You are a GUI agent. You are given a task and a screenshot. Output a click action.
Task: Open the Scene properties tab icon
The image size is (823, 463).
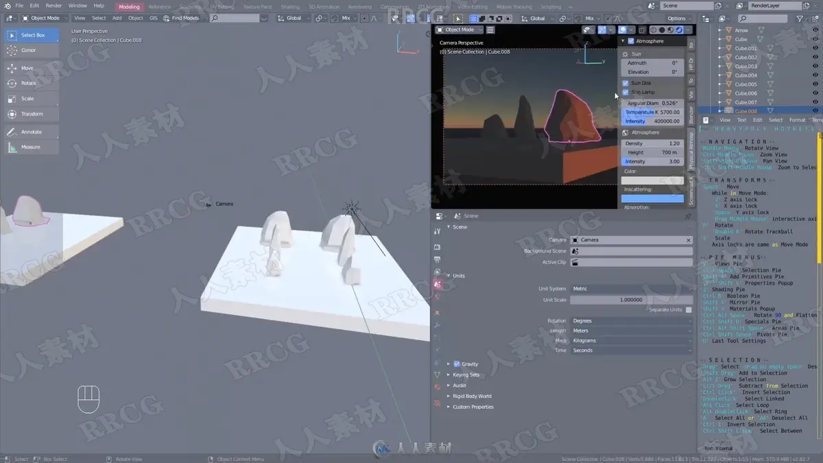(x=437, y=284)
